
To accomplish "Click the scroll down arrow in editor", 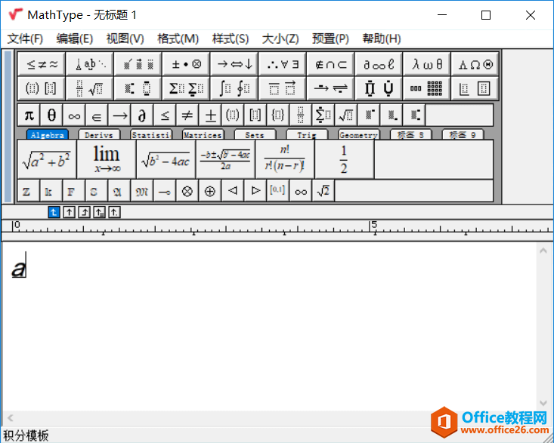I will pyautogui.click(x=543, y=404).
